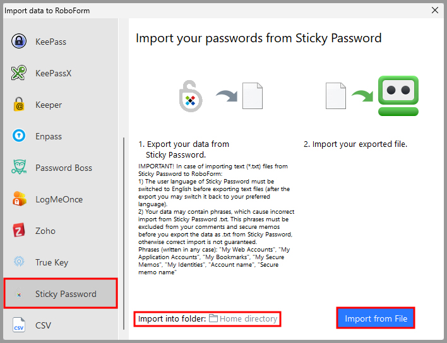447x343 pixels.
Task: Click the green RoboForm robot logo
Action: 398,95
